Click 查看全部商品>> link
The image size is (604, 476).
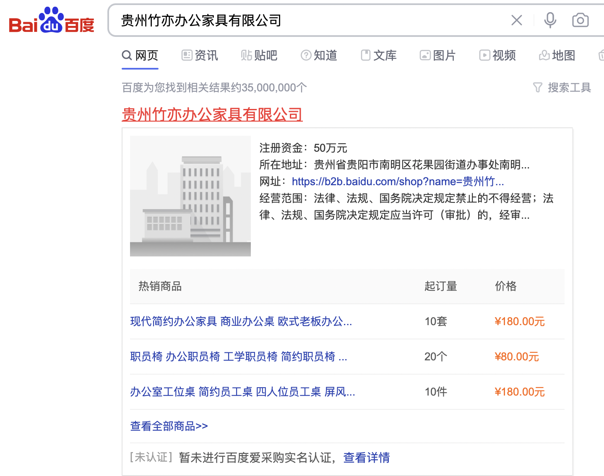point(169,426)
